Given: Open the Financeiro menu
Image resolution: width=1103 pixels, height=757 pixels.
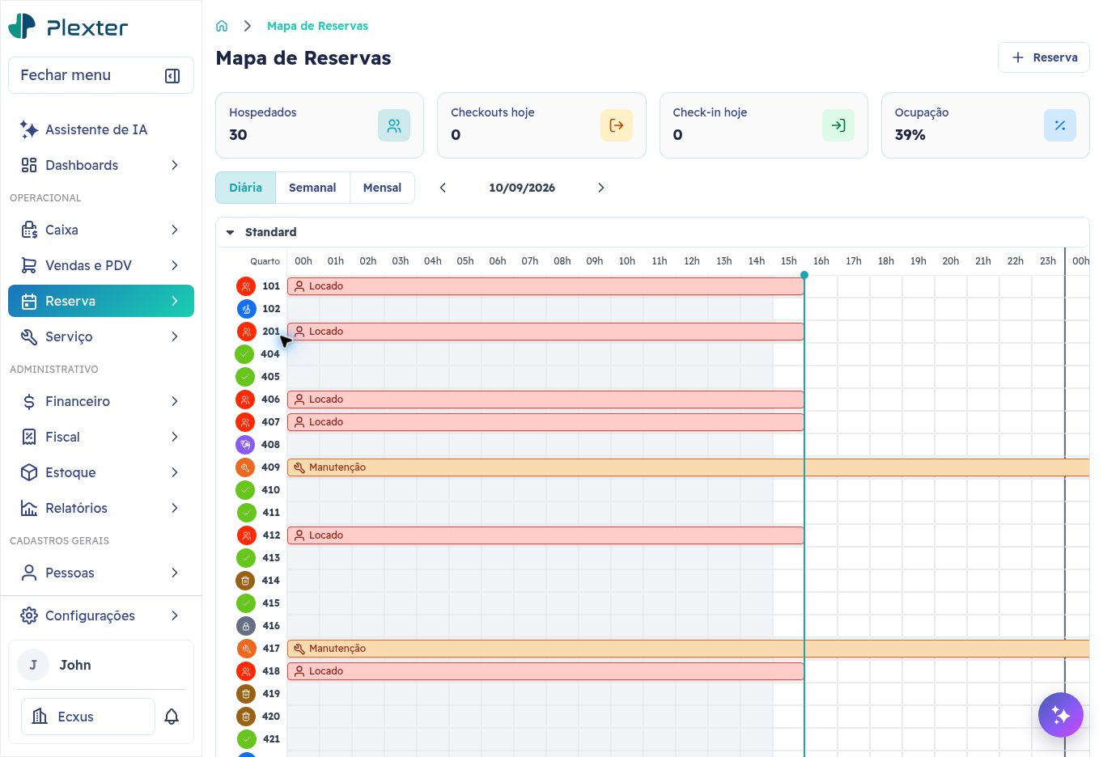Looking at the screenshot, I should pyautogui.click(x=101, y=401).
